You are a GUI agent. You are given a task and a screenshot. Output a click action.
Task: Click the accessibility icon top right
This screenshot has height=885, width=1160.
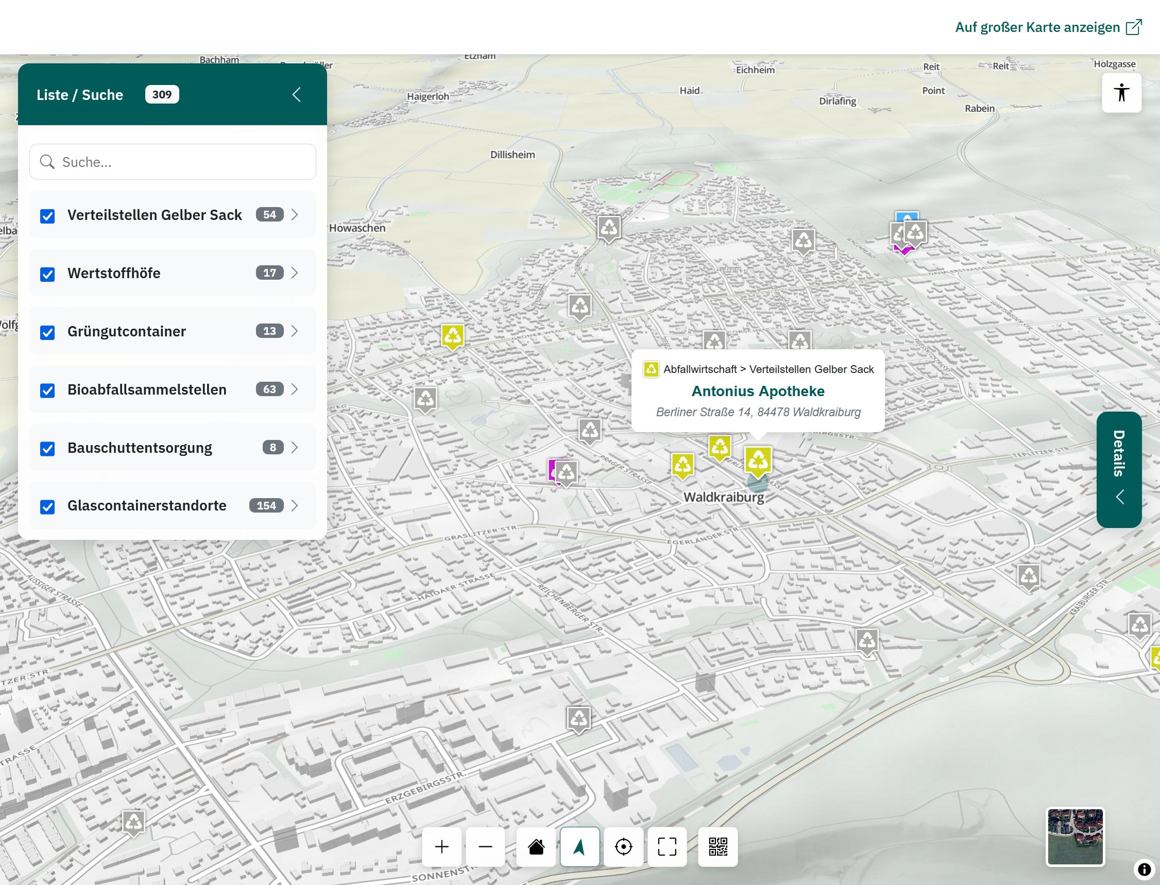click(1121, 93)
